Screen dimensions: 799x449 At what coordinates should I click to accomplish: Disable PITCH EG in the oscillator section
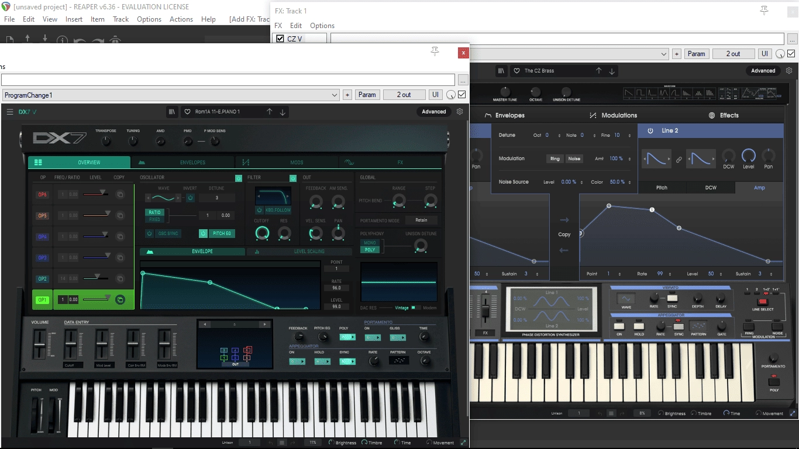tap(203, 233)
